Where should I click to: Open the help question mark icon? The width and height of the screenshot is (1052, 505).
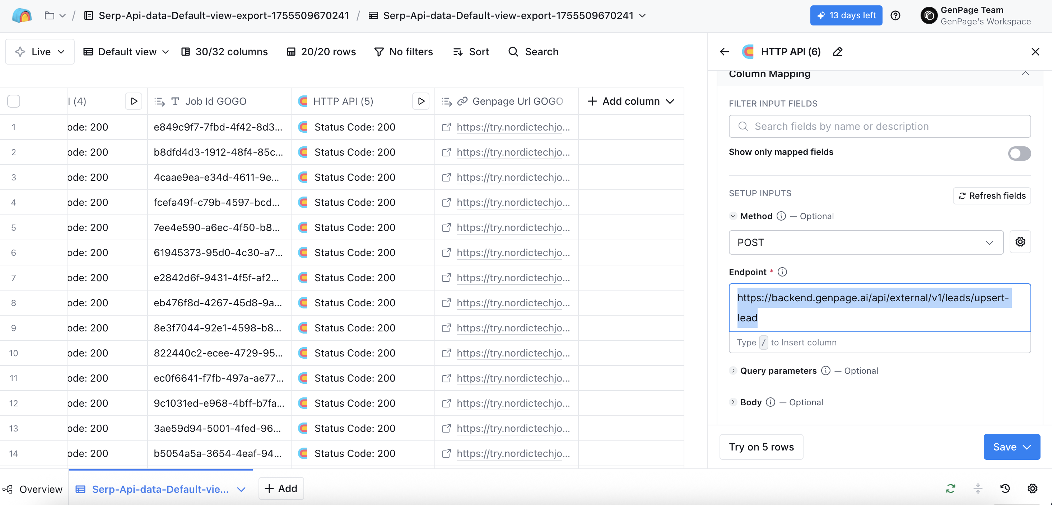coord(895,15)
